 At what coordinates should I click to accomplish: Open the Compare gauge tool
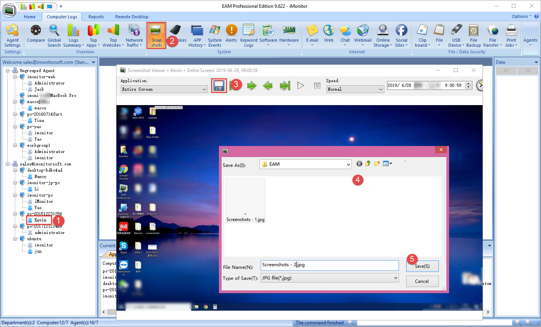pyautogui.click(x=36, y=33)
